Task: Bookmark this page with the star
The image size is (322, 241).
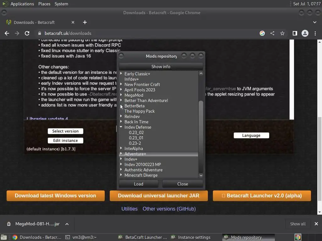Action: point(282,33)
